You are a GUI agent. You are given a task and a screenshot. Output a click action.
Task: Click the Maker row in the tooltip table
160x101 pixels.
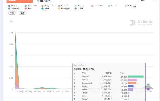coord(109,86)
